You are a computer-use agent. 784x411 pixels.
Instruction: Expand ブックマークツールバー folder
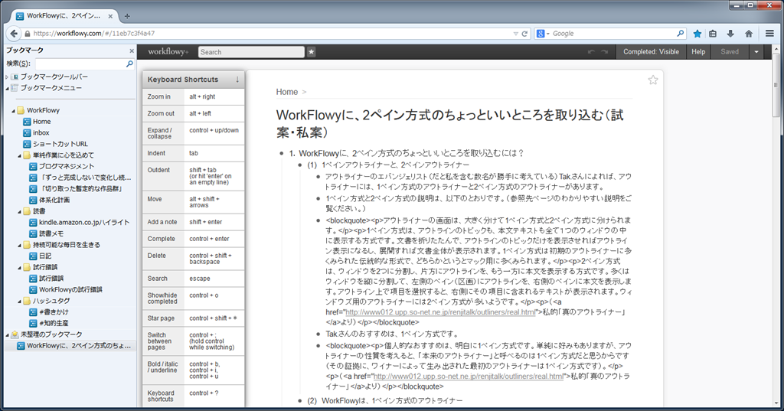coord(7,77)
